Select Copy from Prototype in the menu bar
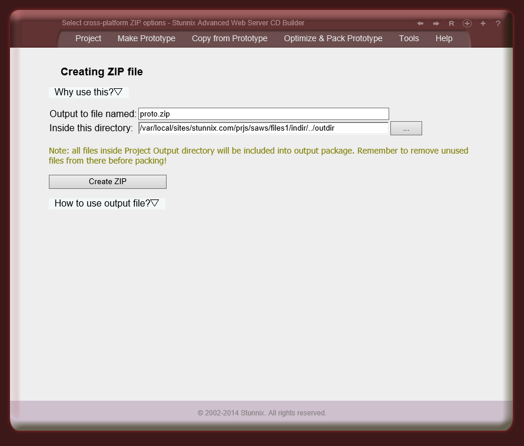This screenshot has width=524, height=446. click(230, 38)
